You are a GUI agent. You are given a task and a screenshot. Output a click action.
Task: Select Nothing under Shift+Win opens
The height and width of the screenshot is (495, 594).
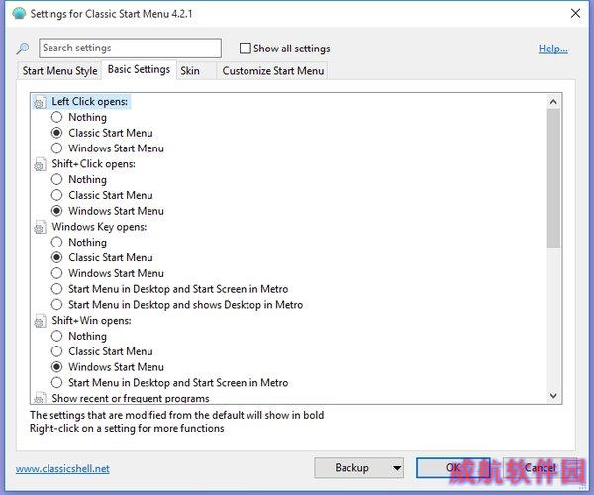tap(56, 336)
